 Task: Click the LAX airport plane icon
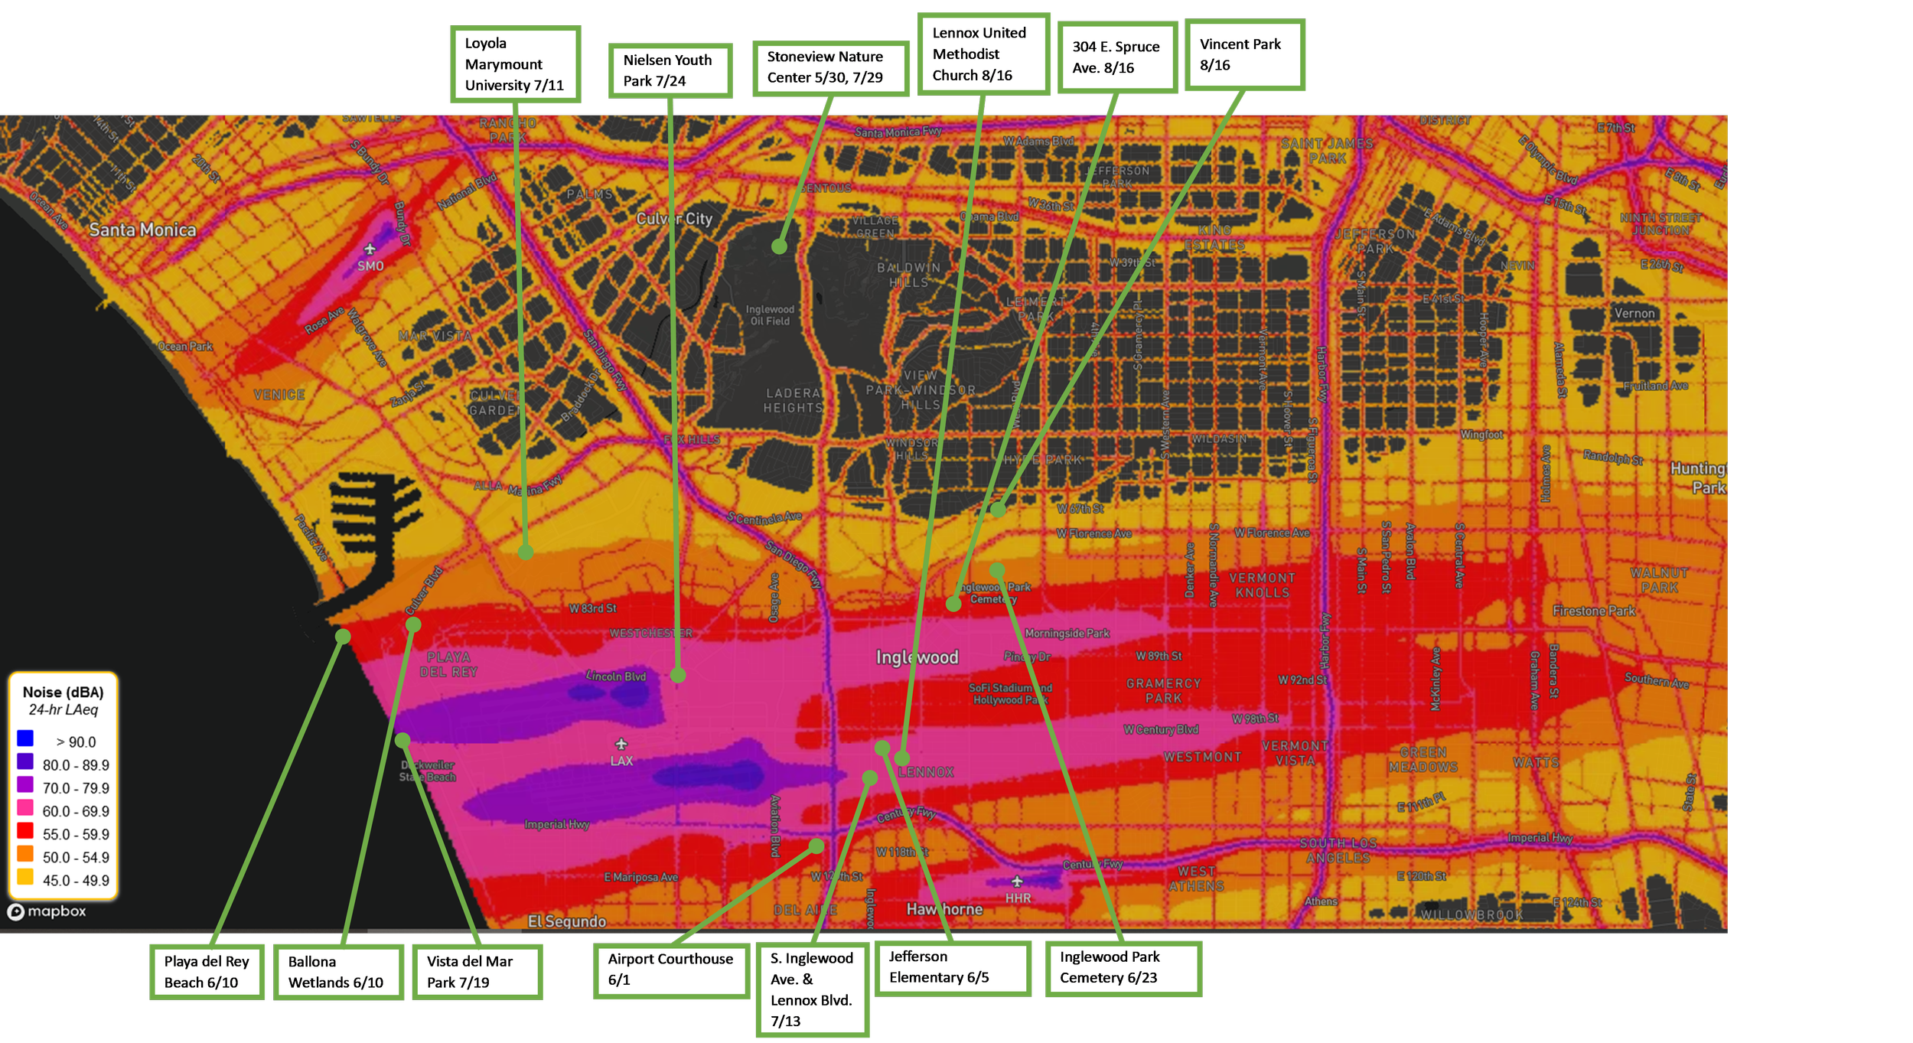pyautogui.click(x=621, y=744)
